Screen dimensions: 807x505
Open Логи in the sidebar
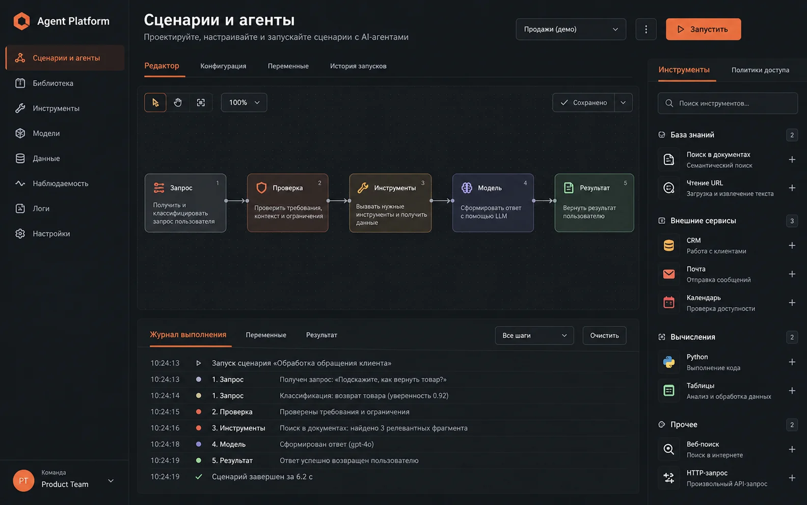(x=65, y=208)
